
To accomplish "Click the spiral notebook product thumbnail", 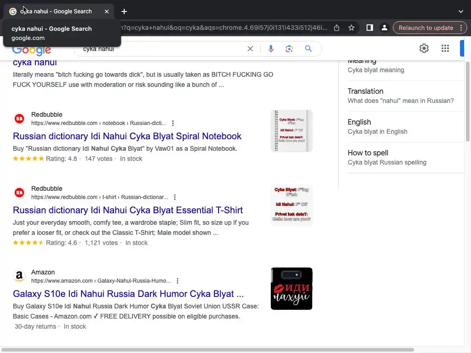I will pos(291,131).
